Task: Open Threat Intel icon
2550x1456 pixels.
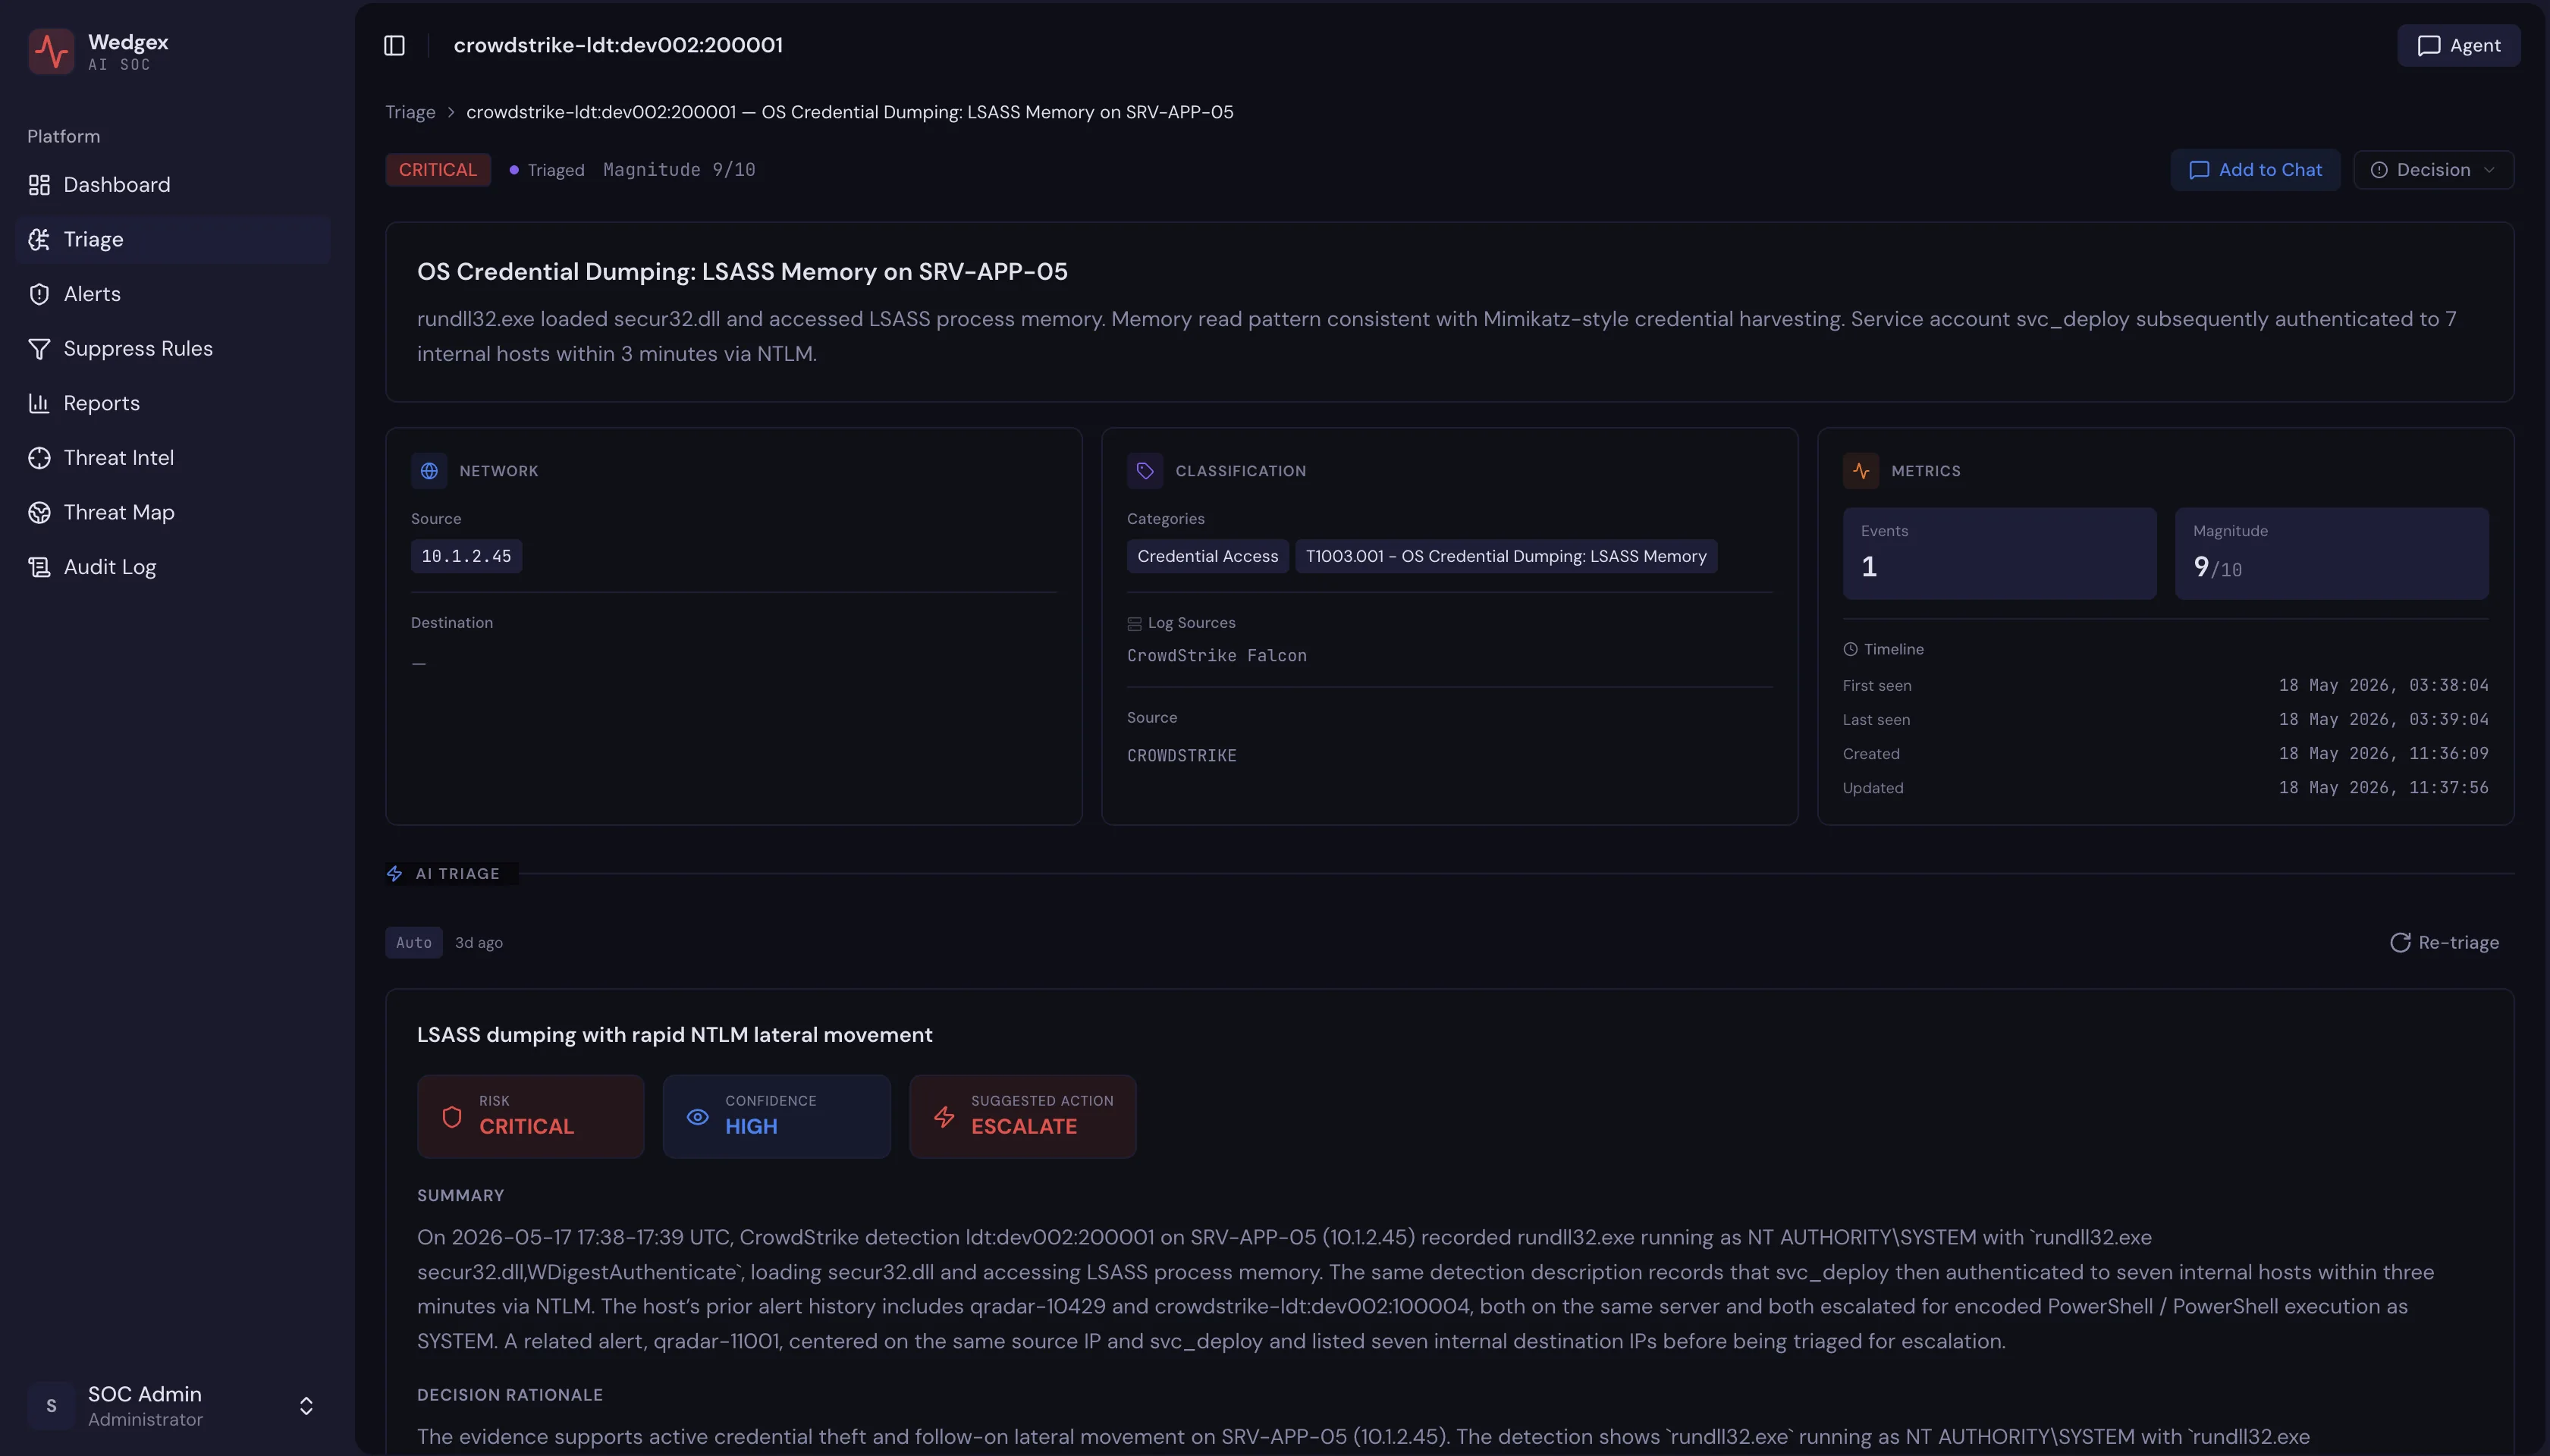Action: [39, 458]
